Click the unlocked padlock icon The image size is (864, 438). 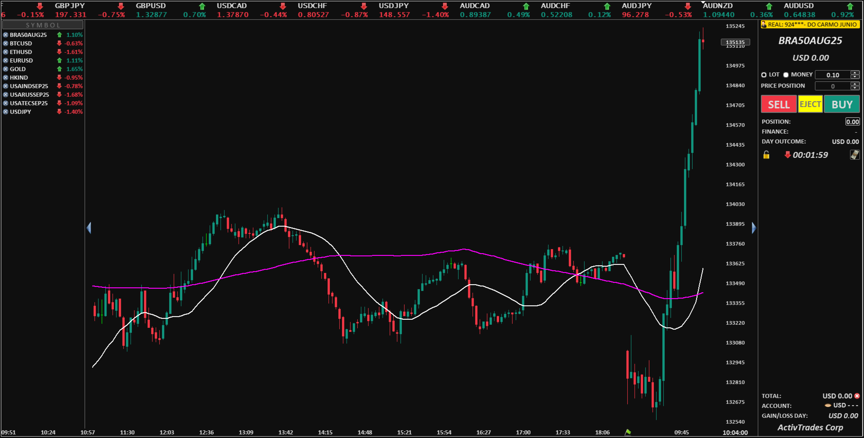pos(766,155)
